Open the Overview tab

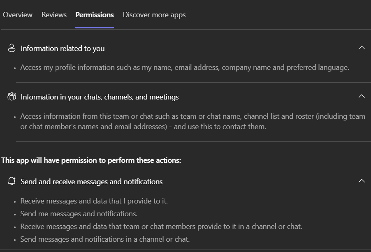(x=18, y=15)
